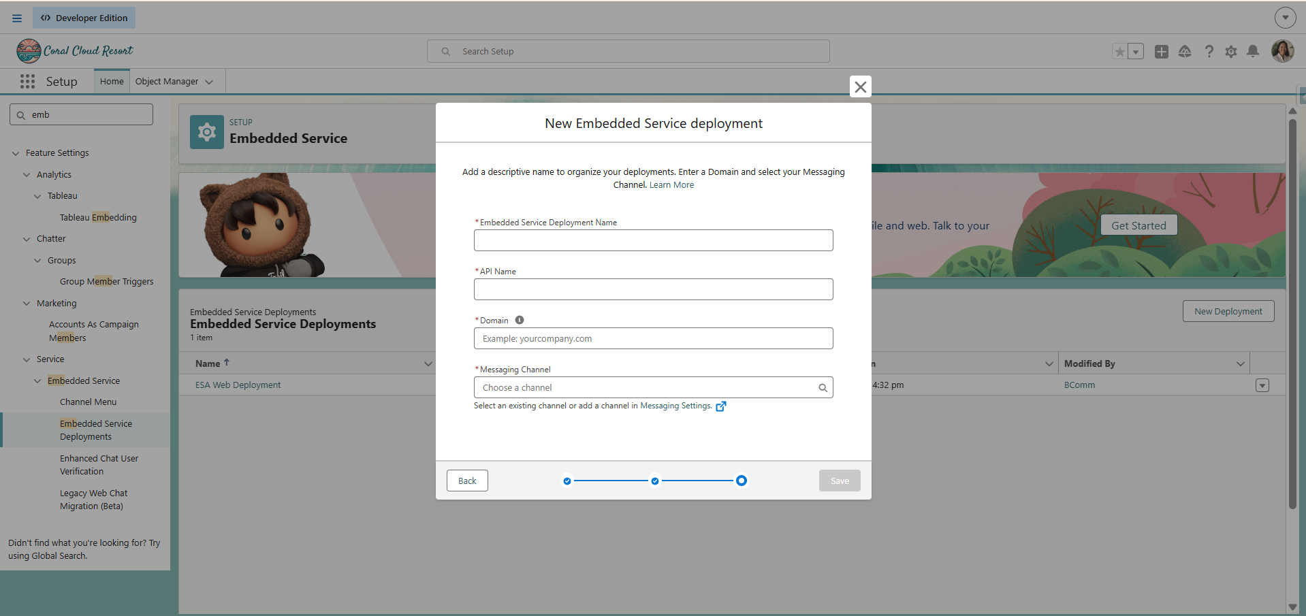
Task: Open Group Member Triggers settings
Action: (107, 282)
